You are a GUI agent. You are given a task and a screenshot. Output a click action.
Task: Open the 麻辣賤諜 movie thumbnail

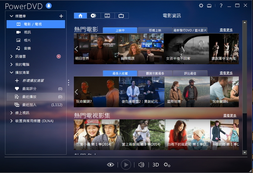(141, 49)
